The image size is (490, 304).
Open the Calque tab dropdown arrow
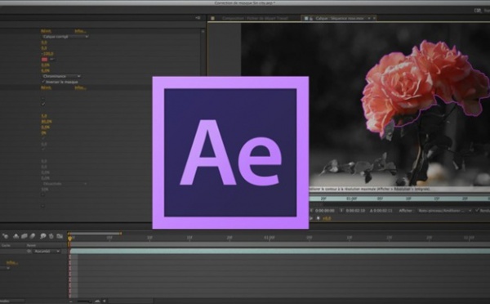tap(369, 19)
